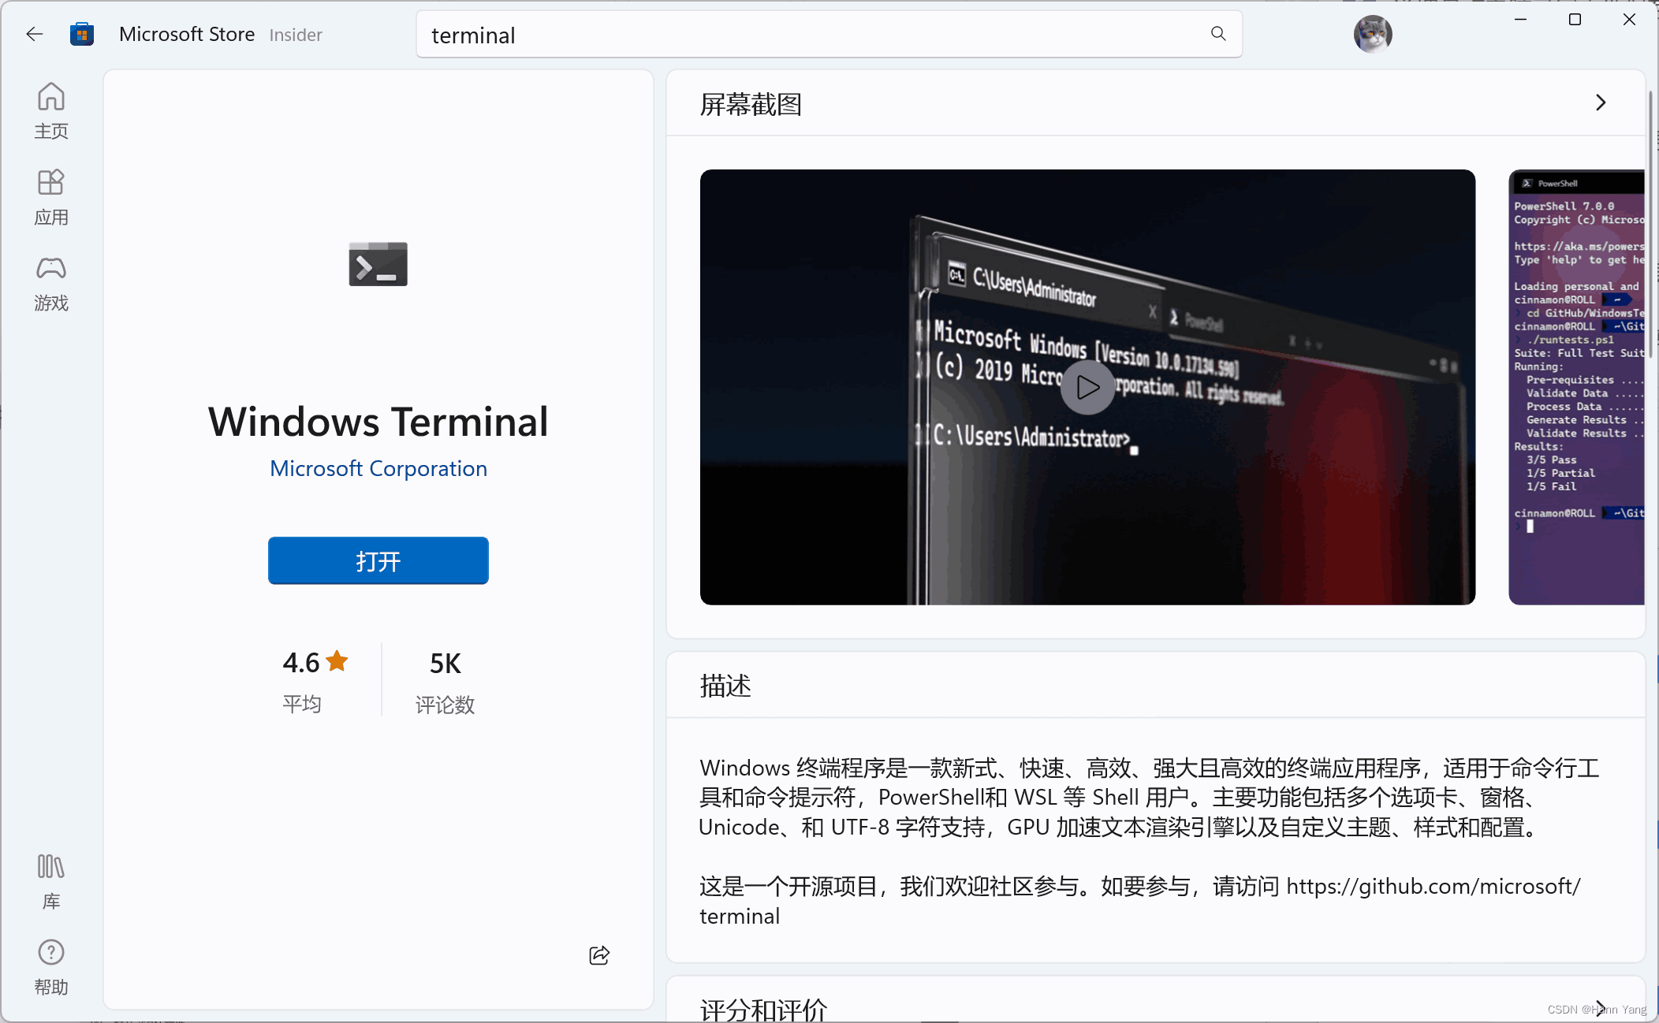Minimize the Microsoft Store window
The image size is (1659, 1023).
point(1521,20)
